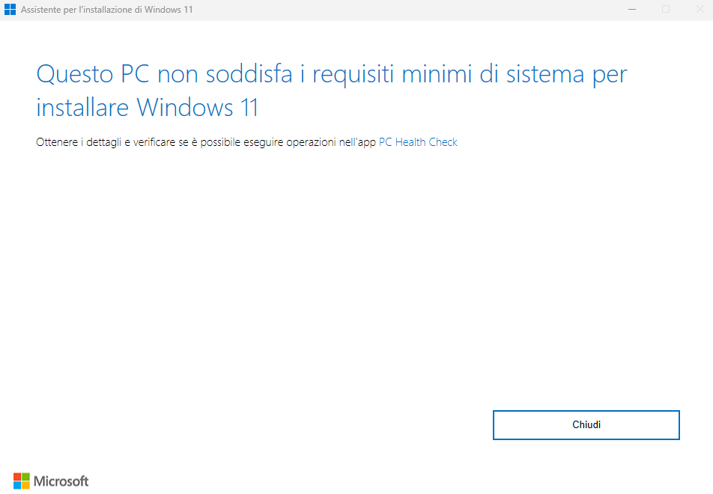The height and width of the screenshot is (494, 713).
Task: Open the PC Health Check link
Action: pyautogui.click(x=418, y=142)
